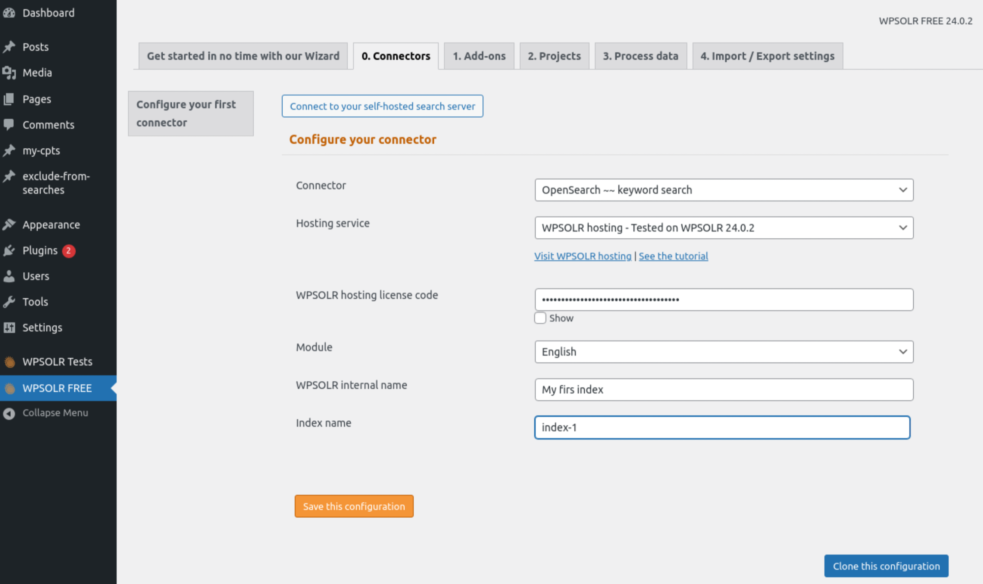983x584 pixels.
Task: Click the Comments speech bubble icon
Action: [x=9, y=125]
